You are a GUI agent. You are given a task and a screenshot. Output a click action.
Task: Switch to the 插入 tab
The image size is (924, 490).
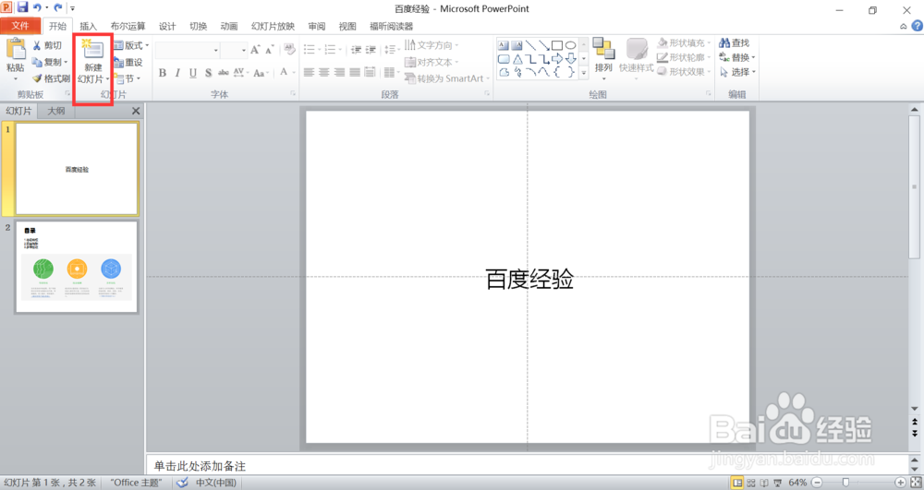click(88, 26)
